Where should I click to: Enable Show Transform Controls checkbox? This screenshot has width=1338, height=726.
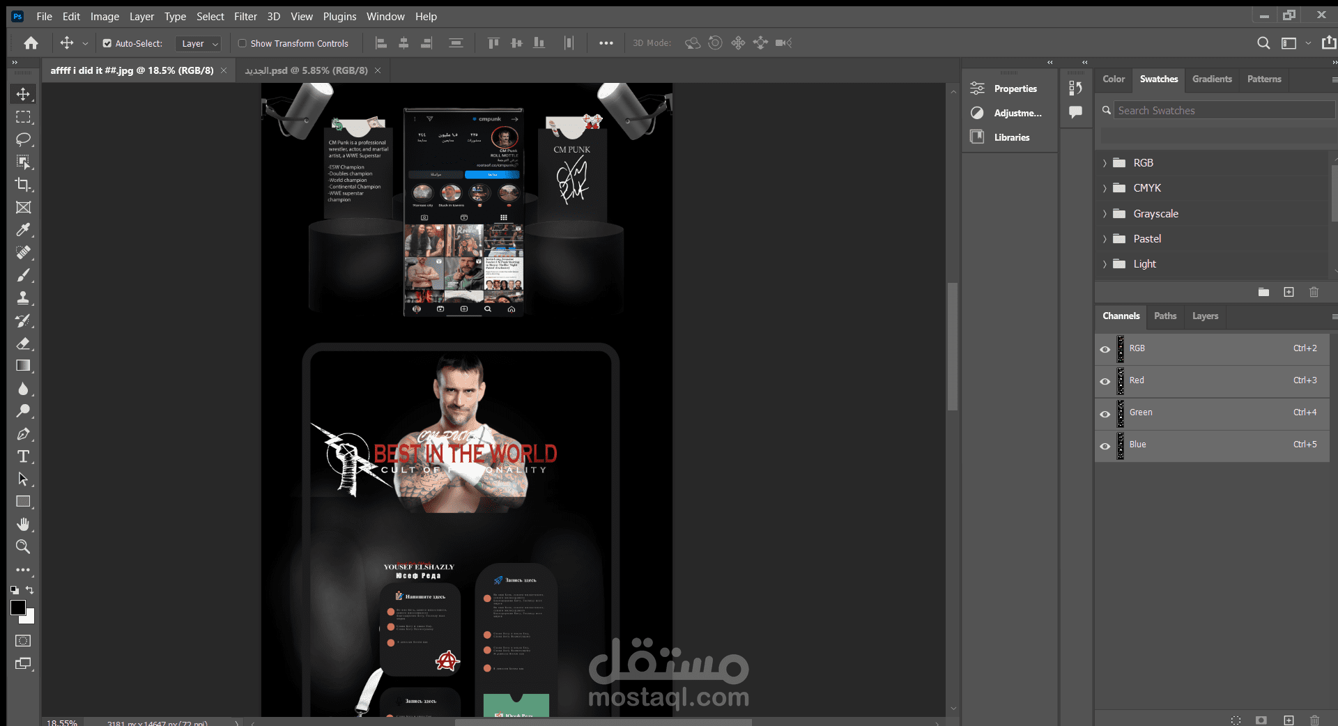(242, 43)
